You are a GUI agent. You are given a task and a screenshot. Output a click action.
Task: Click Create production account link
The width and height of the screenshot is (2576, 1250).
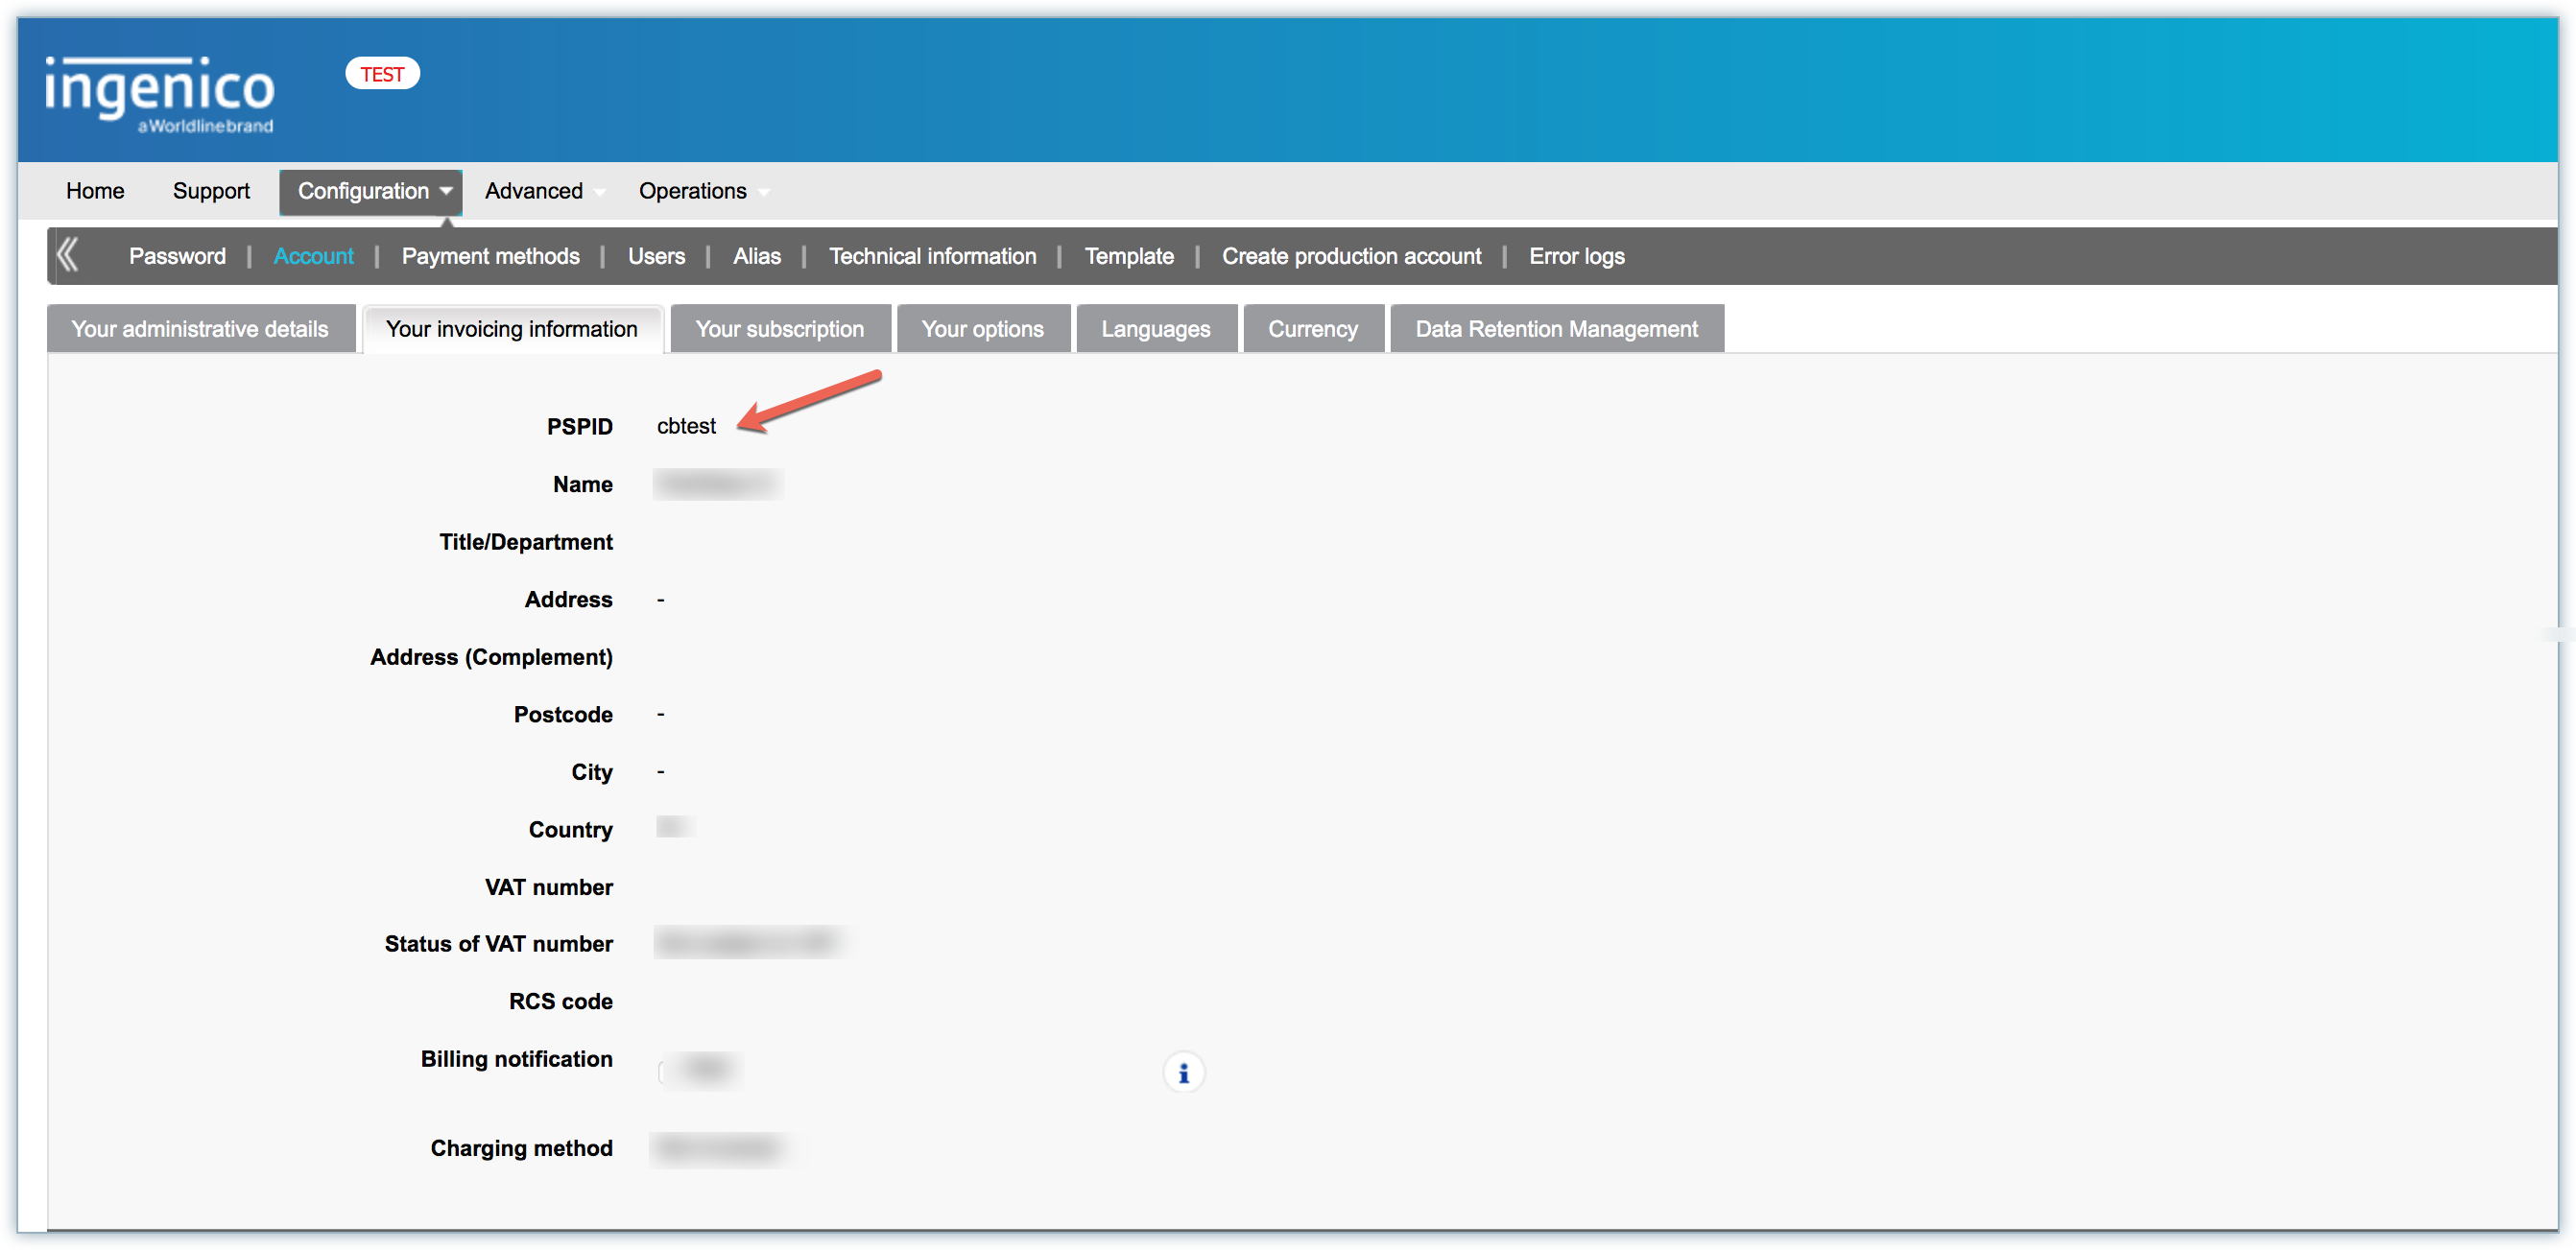tap(1351, 256)
